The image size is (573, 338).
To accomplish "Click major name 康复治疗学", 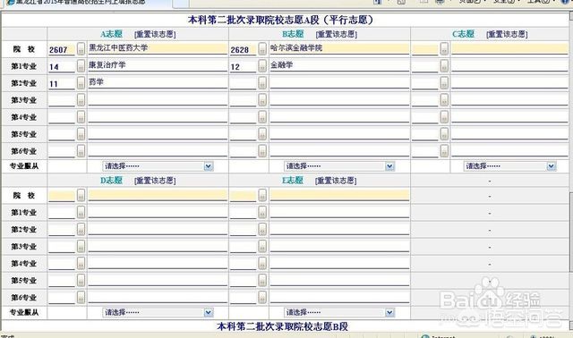I will pyautogui.click(x=107, y=65).
